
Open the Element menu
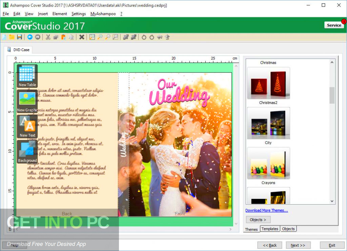pyautogui.click(x=60, y=14)
